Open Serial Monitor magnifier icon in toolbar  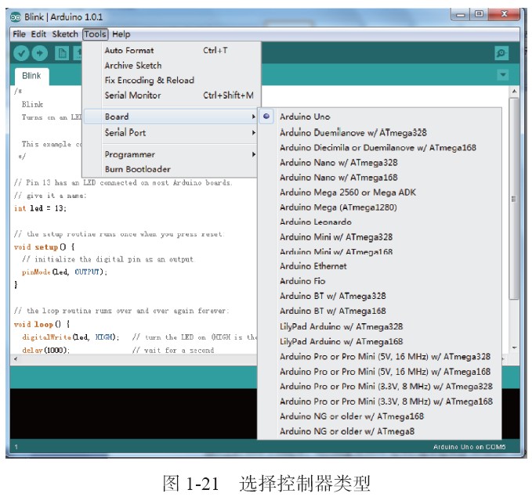(x=501, y=53)
